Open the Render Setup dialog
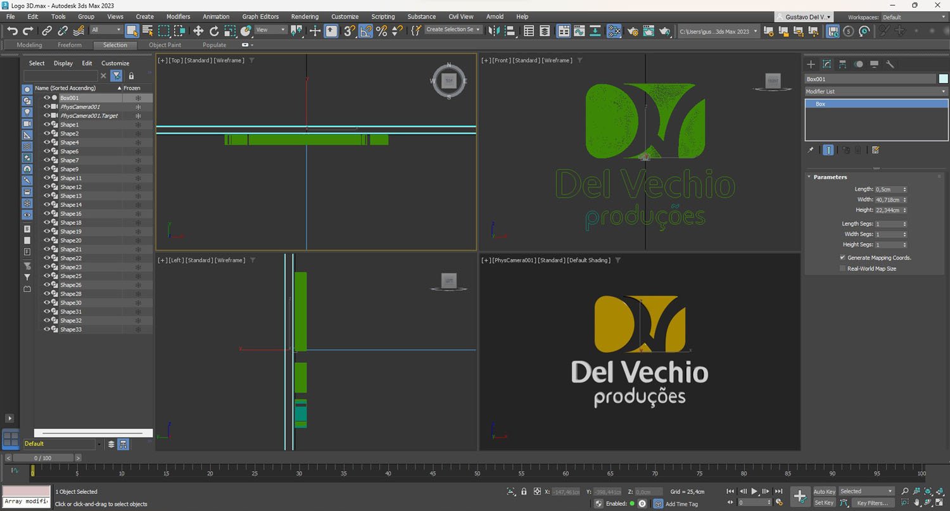950x511 pixels. (633, 30)
